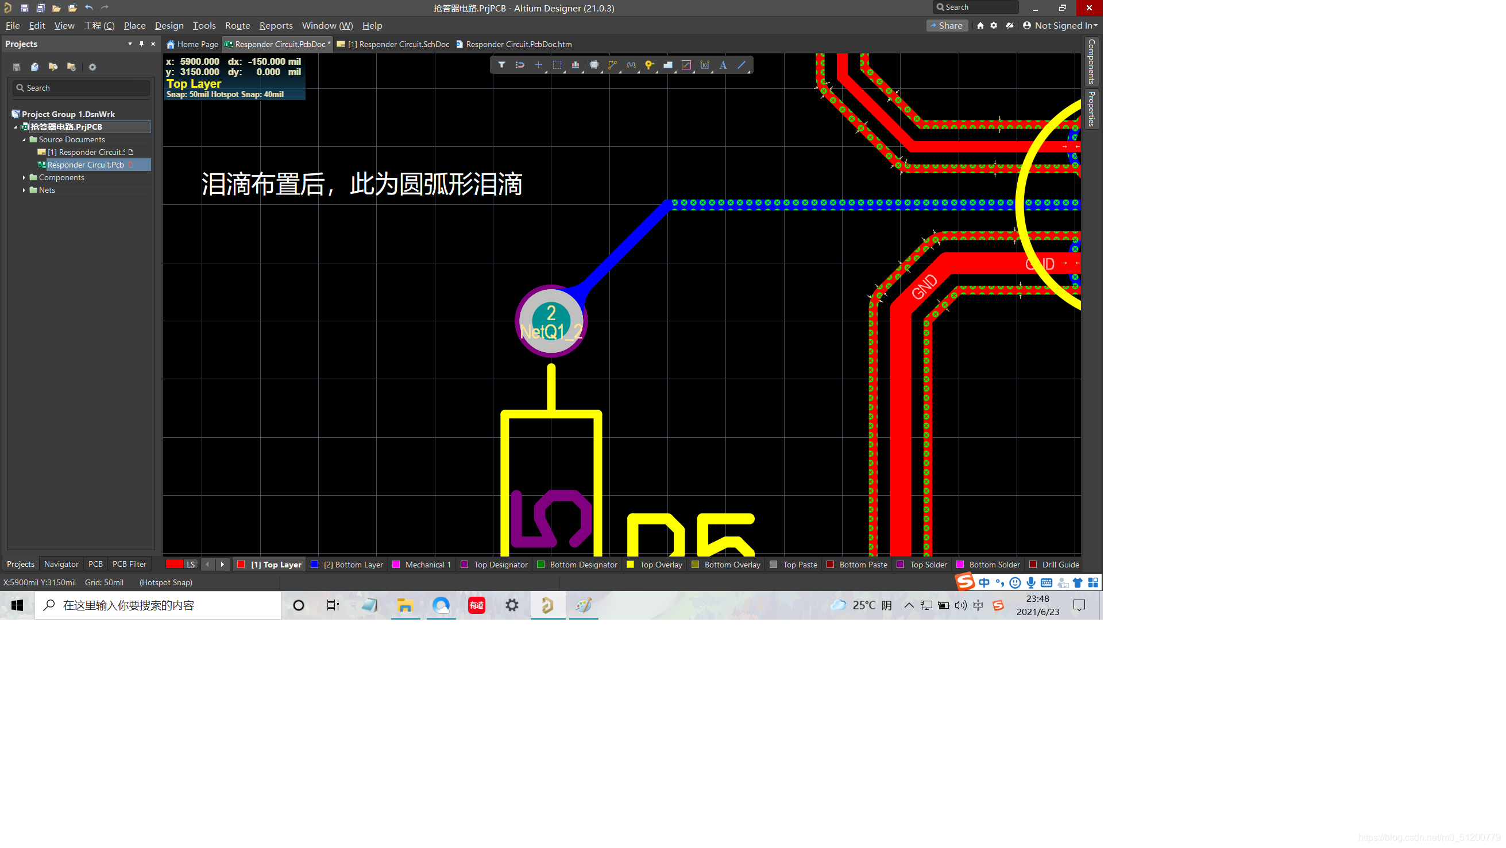Screen dimensions: 1506x848
Task: Switch to Responder Circuit.SchDoc tab
Action: (x=398, y=44)
